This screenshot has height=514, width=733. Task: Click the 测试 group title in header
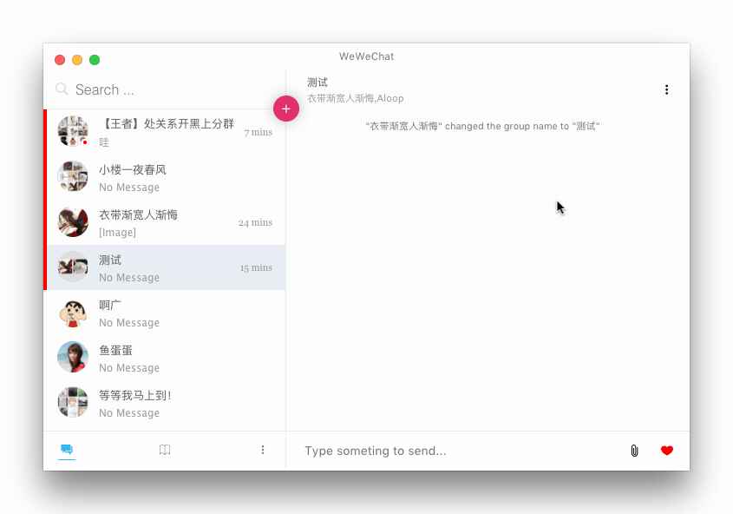pos(317,82)
